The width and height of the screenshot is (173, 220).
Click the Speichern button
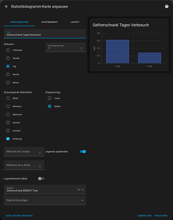coord(161,216)
